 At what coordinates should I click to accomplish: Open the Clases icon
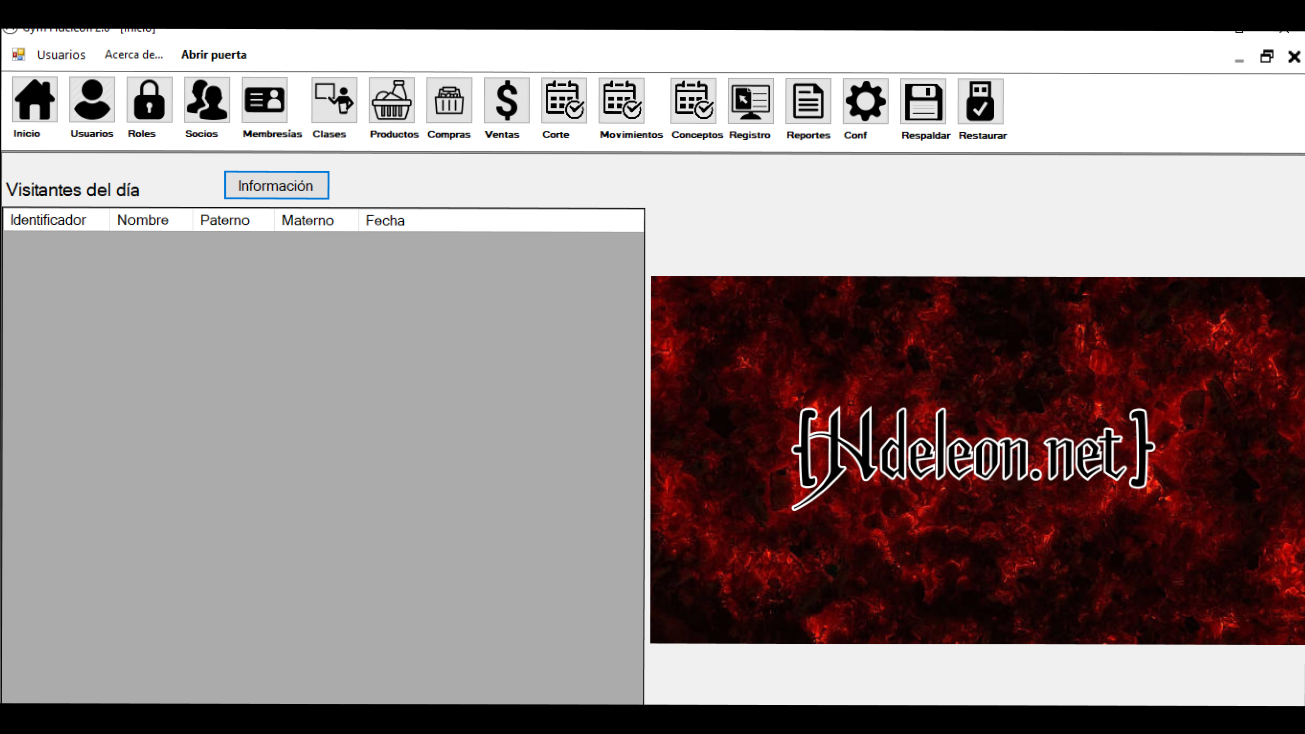point(334,100)
